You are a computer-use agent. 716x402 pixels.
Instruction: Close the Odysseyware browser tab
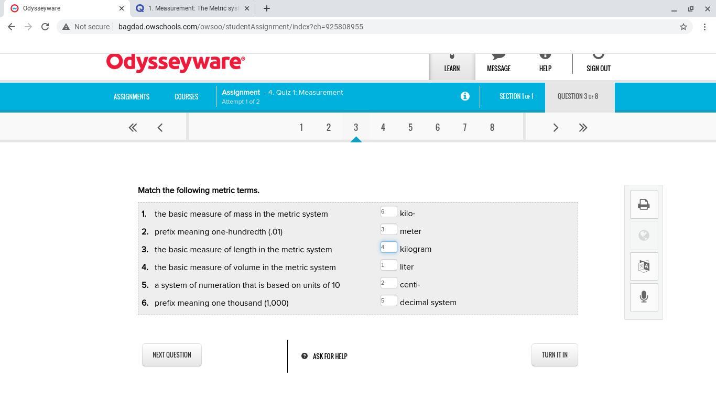tap(122, 8)
